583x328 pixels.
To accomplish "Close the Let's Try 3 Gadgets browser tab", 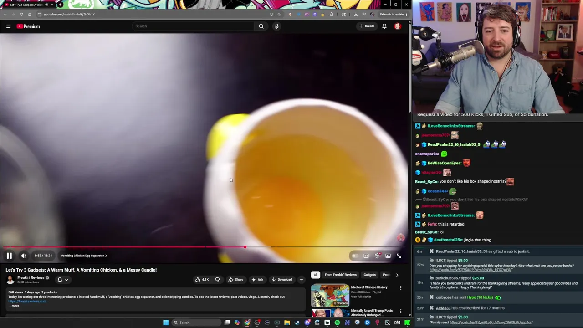I will coord(52,5).
